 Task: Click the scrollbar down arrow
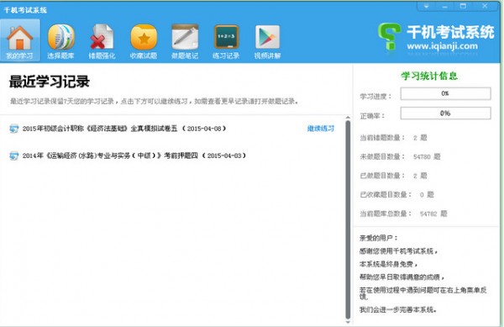[x=348, y=322]
